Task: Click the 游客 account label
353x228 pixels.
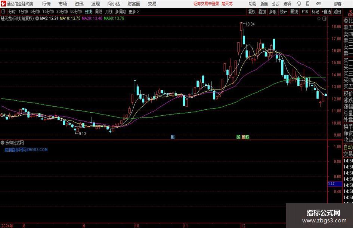Action: click(x=337, y=4)
